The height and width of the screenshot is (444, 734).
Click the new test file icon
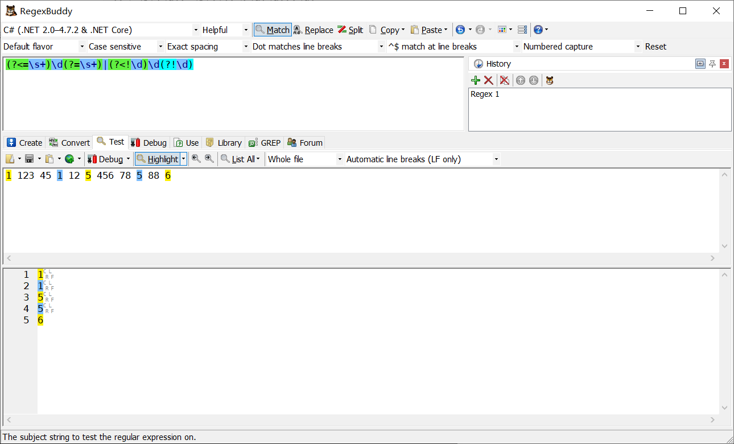pyautogui.click(x=10, y=159)
